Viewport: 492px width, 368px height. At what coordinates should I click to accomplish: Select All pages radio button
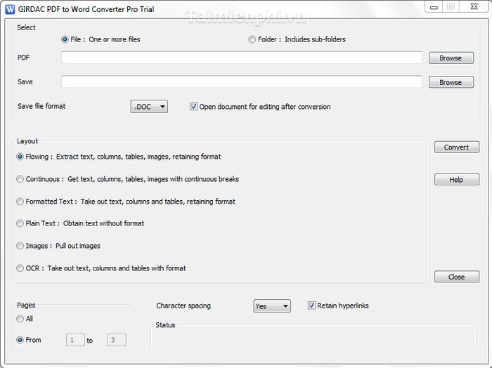20,319
